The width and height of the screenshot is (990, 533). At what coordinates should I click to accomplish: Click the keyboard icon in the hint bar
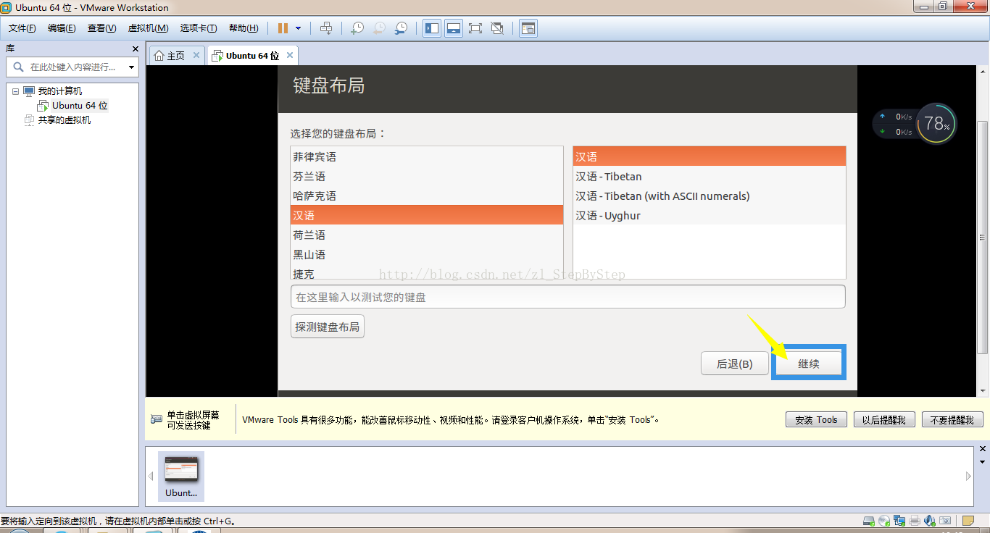157,419
